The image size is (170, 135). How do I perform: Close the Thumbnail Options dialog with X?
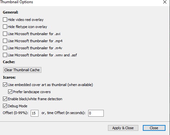pyautogui.click(x=165, y=2)
